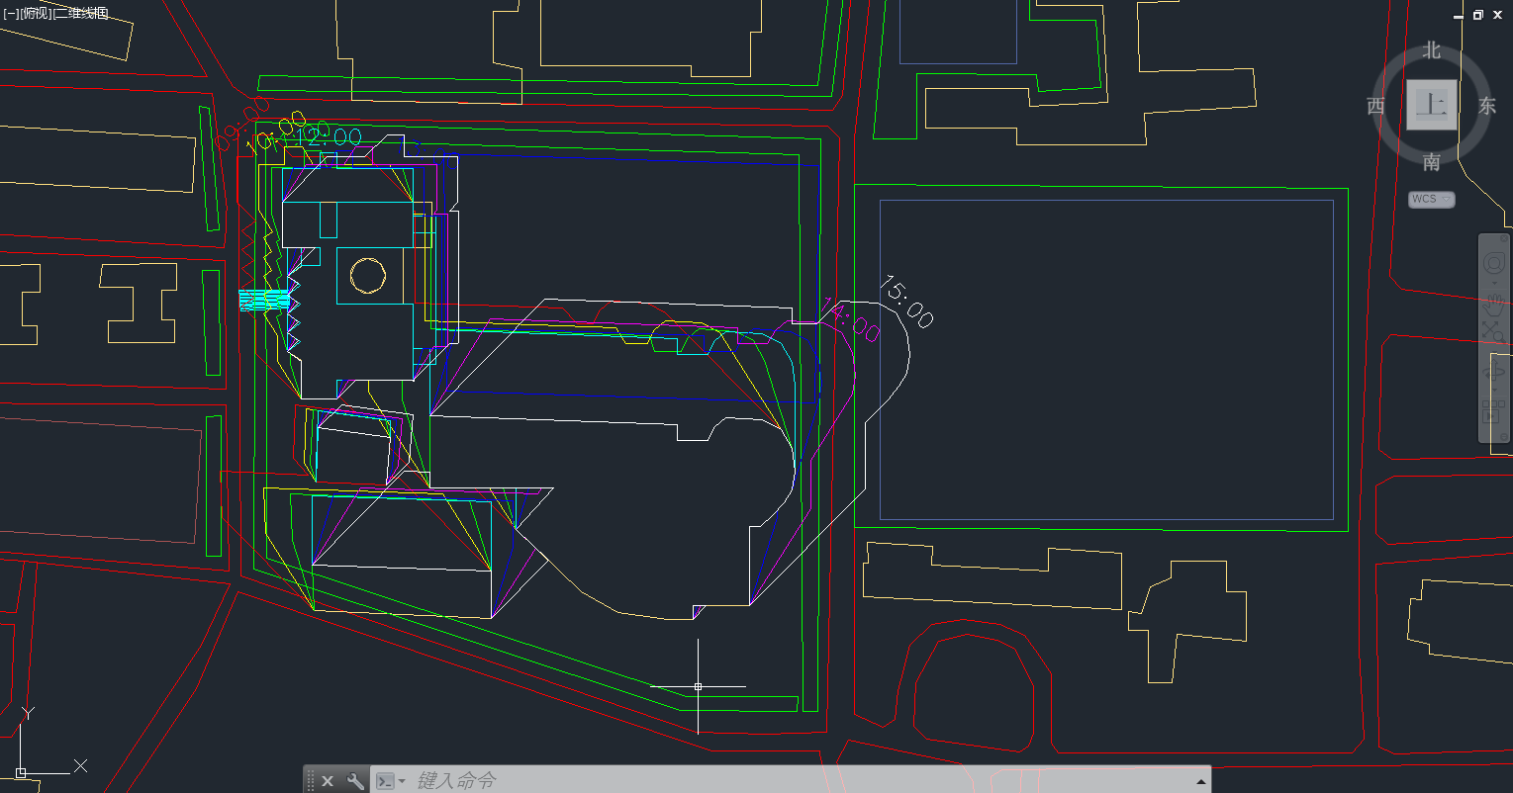Open ShowMotion from the navigation bar
The width and height of the screenshot is (1513, 793).
1494,410
